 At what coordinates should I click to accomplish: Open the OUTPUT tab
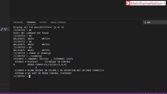[43, 22]
